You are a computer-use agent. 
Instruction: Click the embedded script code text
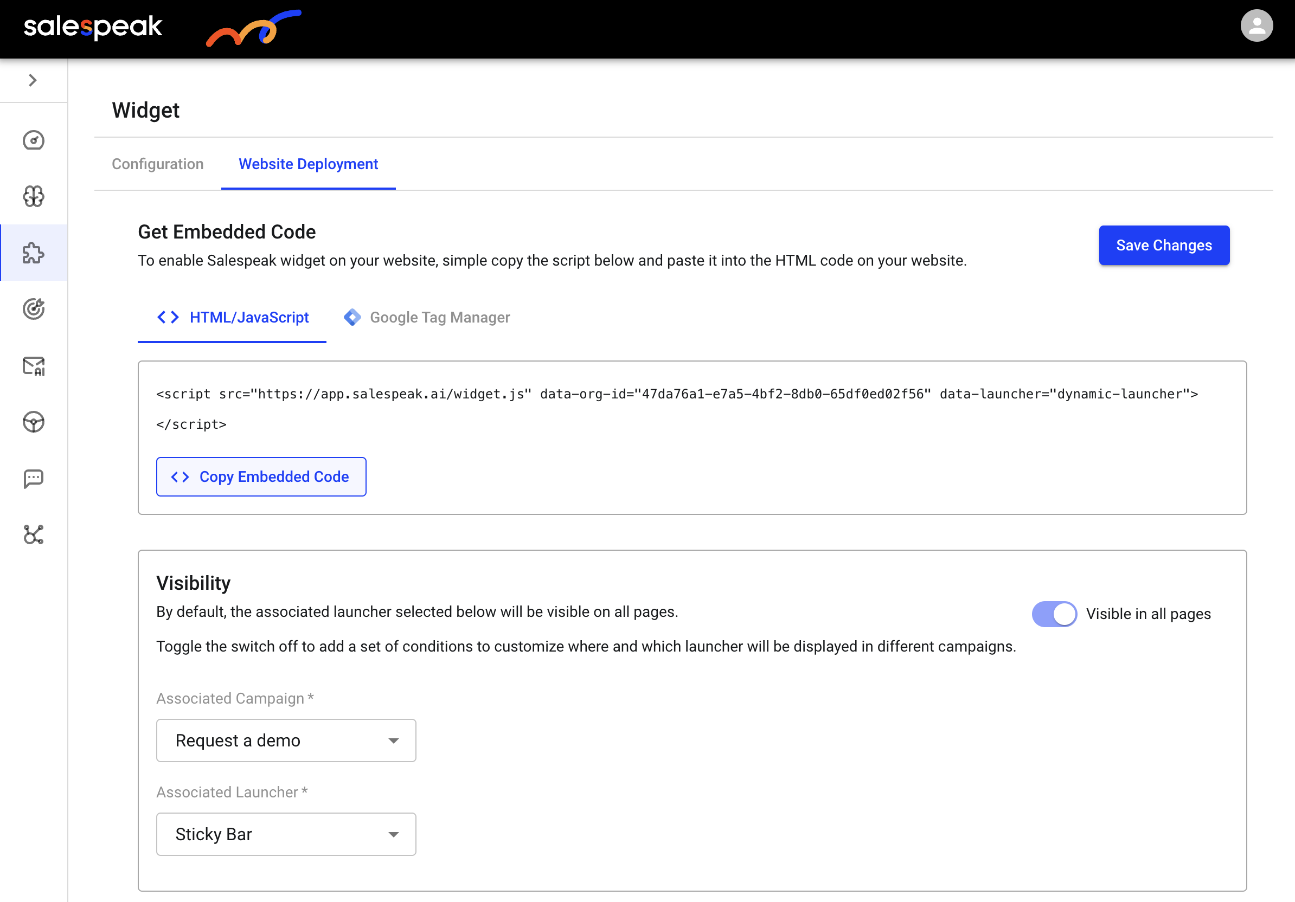(677, 394)
